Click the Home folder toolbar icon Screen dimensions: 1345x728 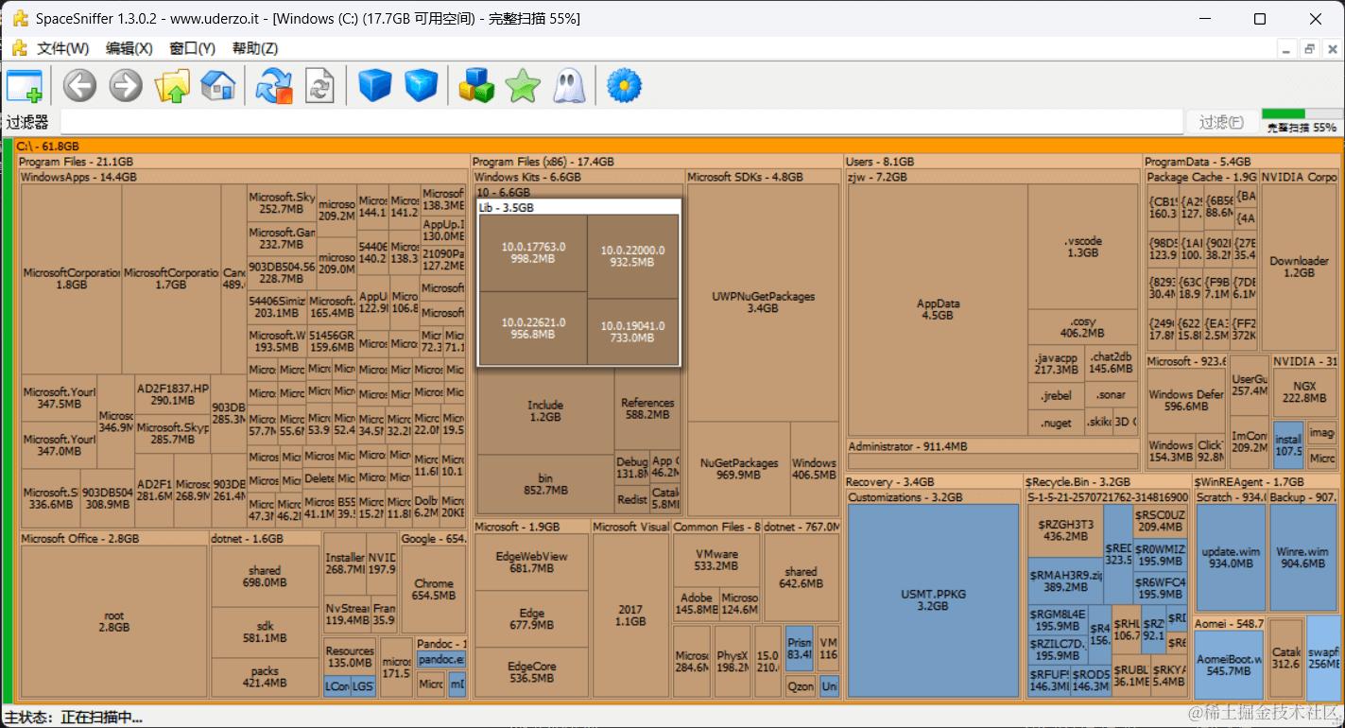point(217,86)
